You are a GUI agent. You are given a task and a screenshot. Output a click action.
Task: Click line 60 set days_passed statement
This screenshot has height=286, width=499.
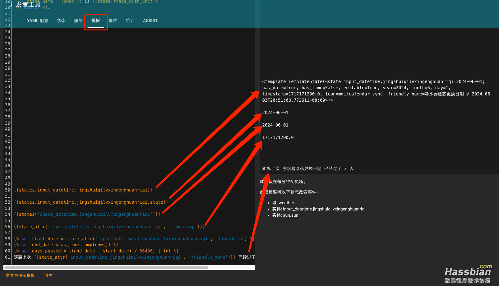[96, 251]
